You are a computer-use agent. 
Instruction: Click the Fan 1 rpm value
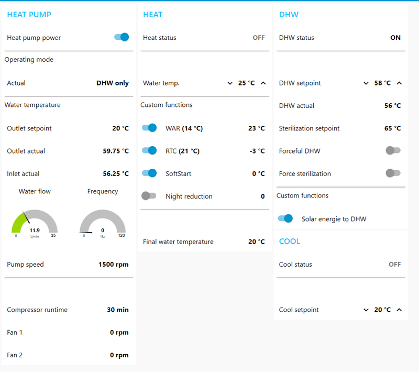[119, 333]
